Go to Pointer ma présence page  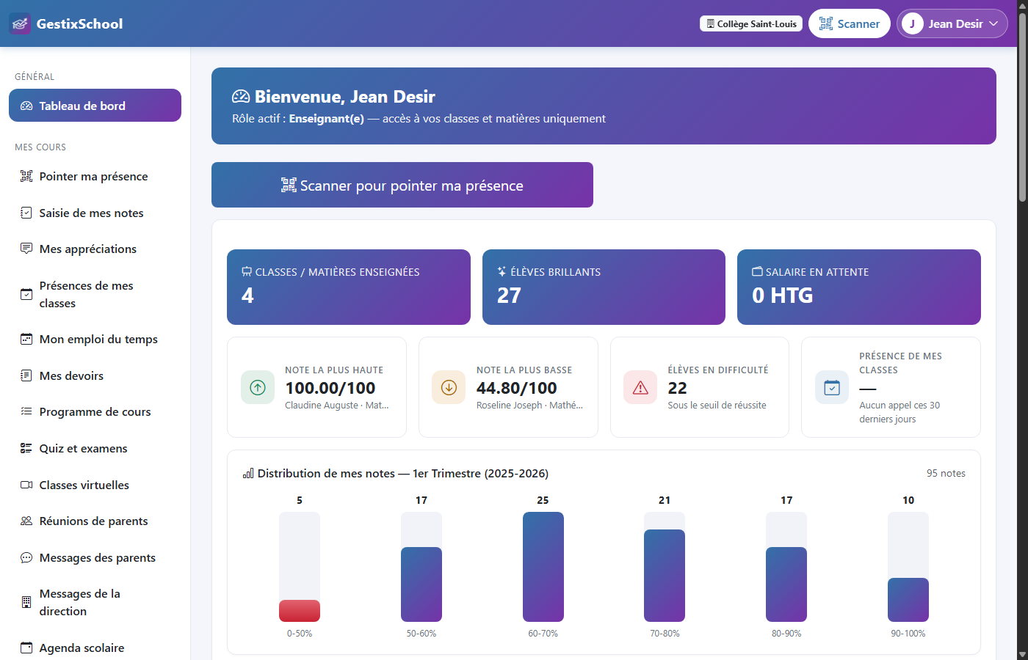(95, 176)
